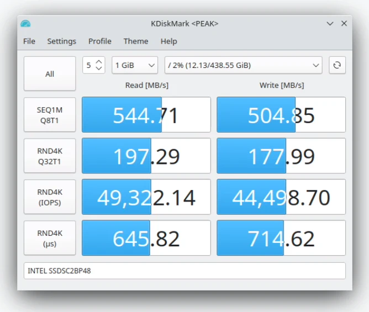Click the RND4K write result 177.99
369x312 pixels.
(x=281, y=156)
